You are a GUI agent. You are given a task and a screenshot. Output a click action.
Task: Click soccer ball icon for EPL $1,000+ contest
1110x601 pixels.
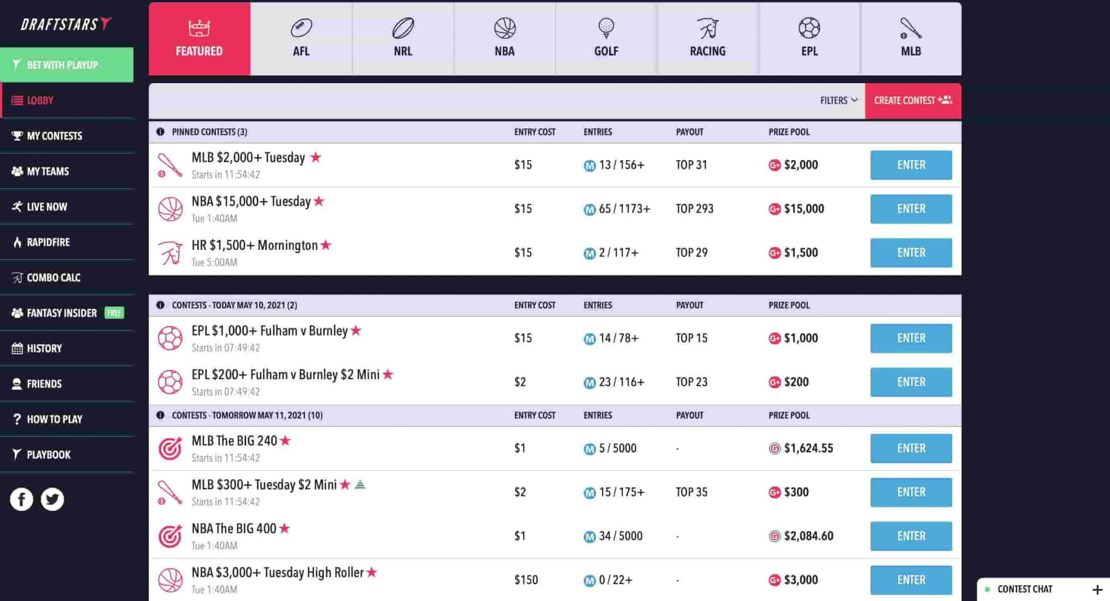170,338
